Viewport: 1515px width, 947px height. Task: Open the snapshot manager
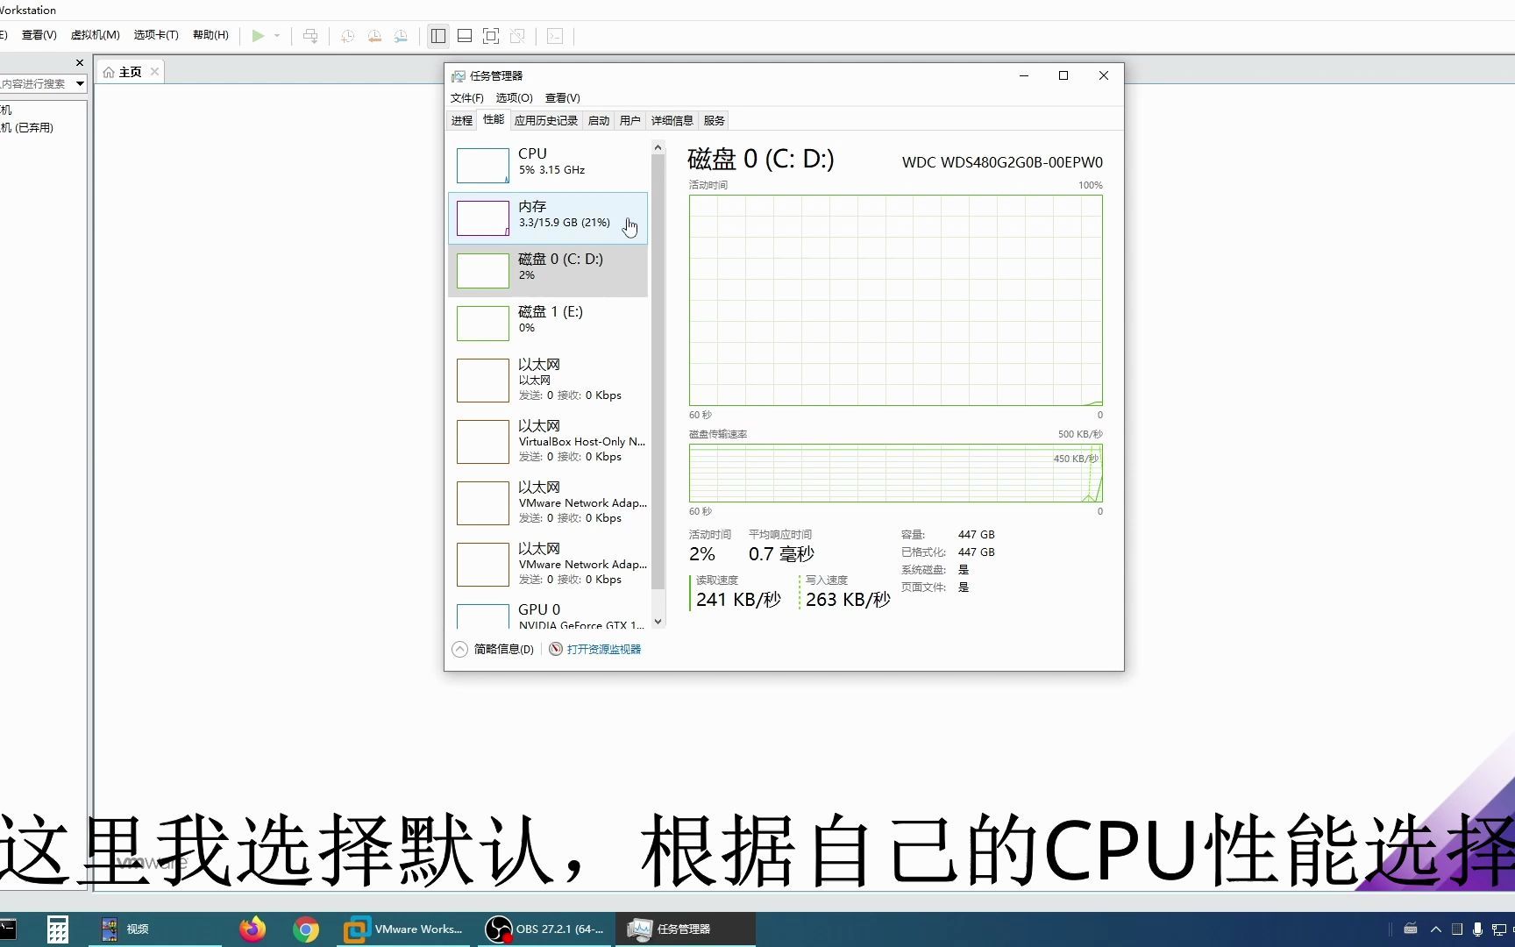tap(401, 35)
